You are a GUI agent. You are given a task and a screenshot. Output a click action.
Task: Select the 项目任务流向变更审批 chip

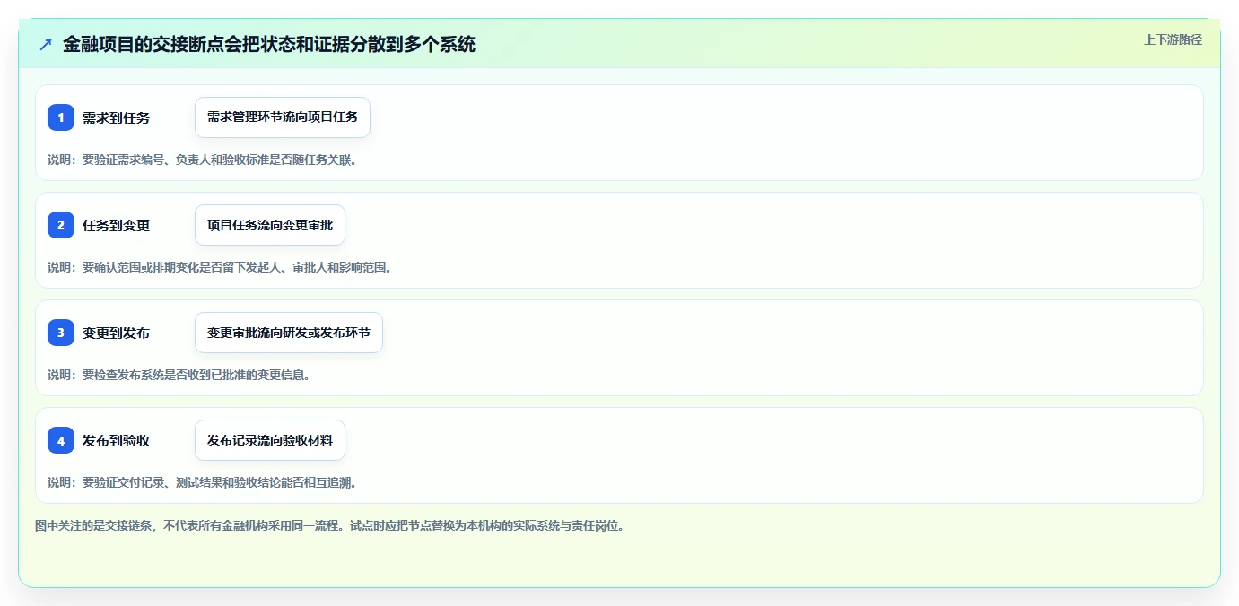270,225
